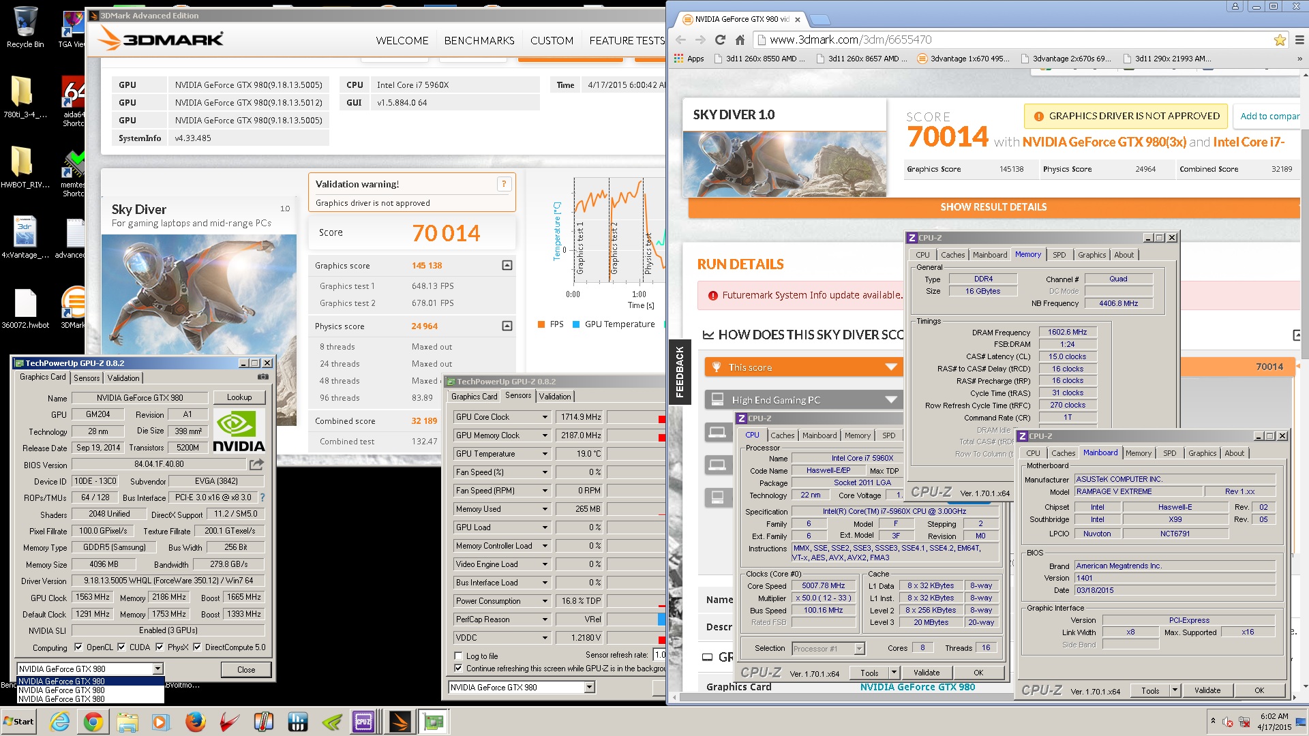1309x736 pixels.
Task: Open CUSTOM in the 3DMark navigation
Action: (552, 41)
